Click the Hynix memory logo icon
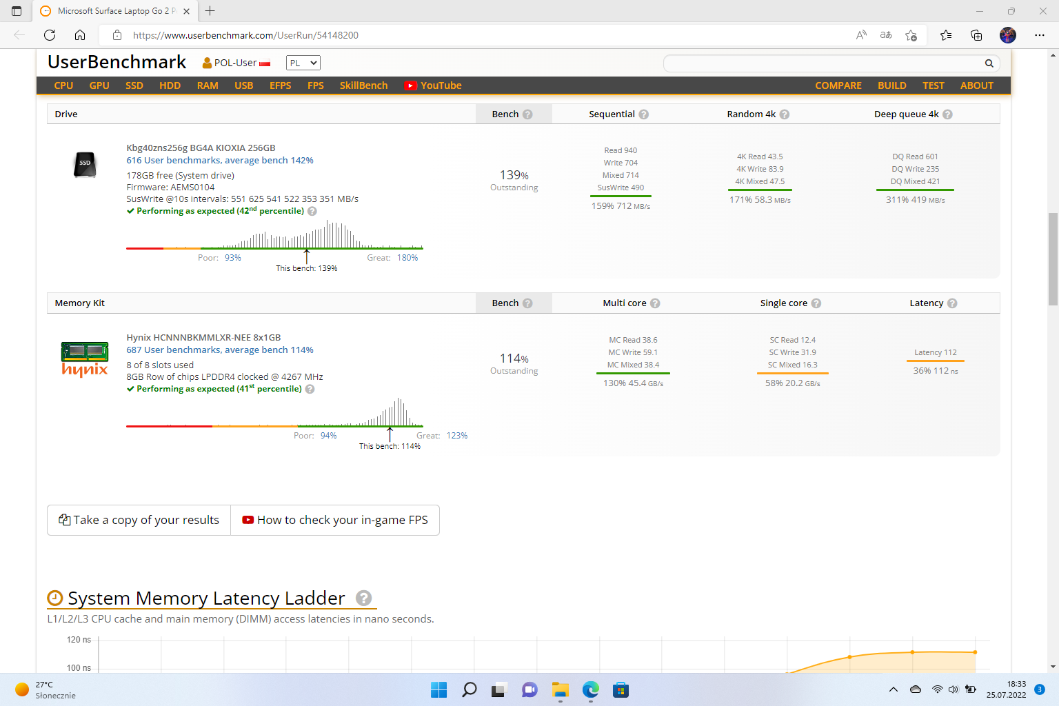This screenshot has height=706, width=1059. (x=85, y=359)
